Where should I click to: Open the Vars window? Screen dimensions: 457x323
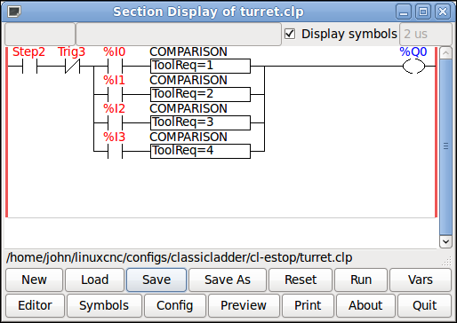coord(421,280)
